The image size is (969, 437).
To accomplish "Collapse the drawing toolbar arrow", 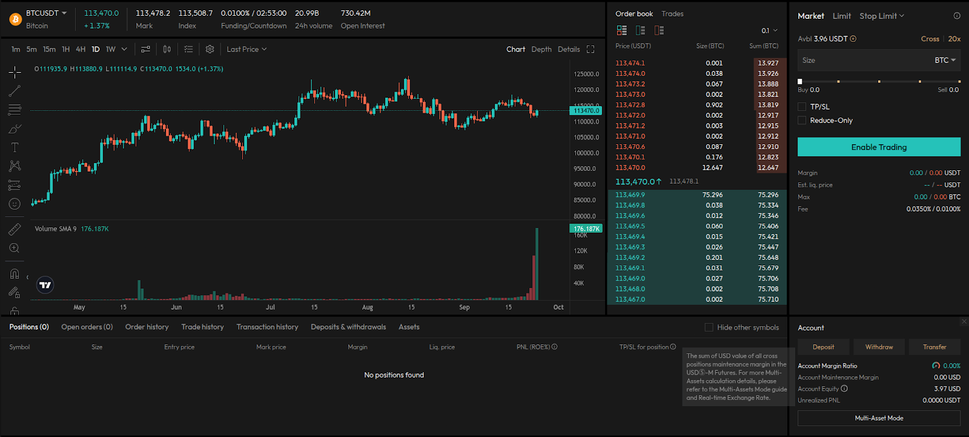I will click(27, 278).
